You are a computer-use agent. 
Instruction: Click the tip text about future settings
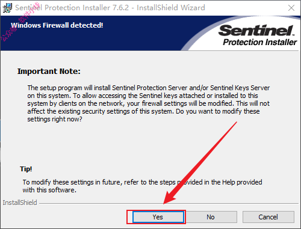pyautogui.click(x=142, y=186)
